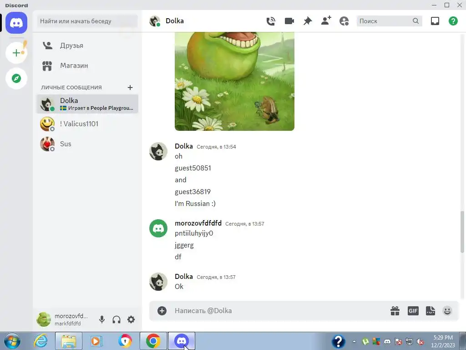This screenshot has width=466, height=350.
Task: Start a voice call with Dolka
Action: [271, 21]
